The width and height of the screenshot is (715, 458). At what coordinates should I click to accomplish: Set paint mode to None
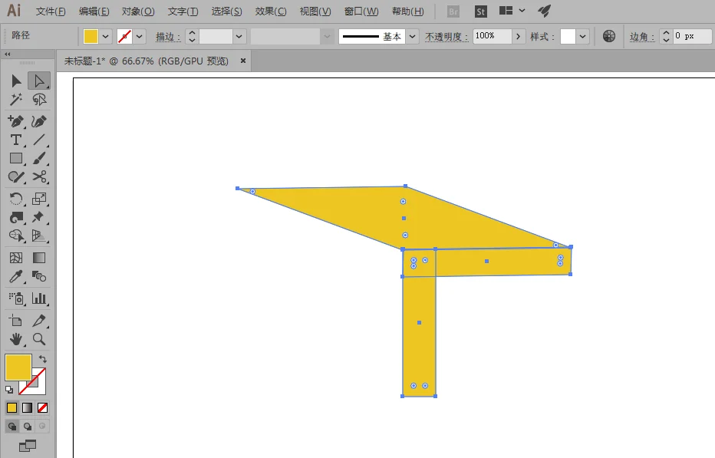tap(42, 408)
